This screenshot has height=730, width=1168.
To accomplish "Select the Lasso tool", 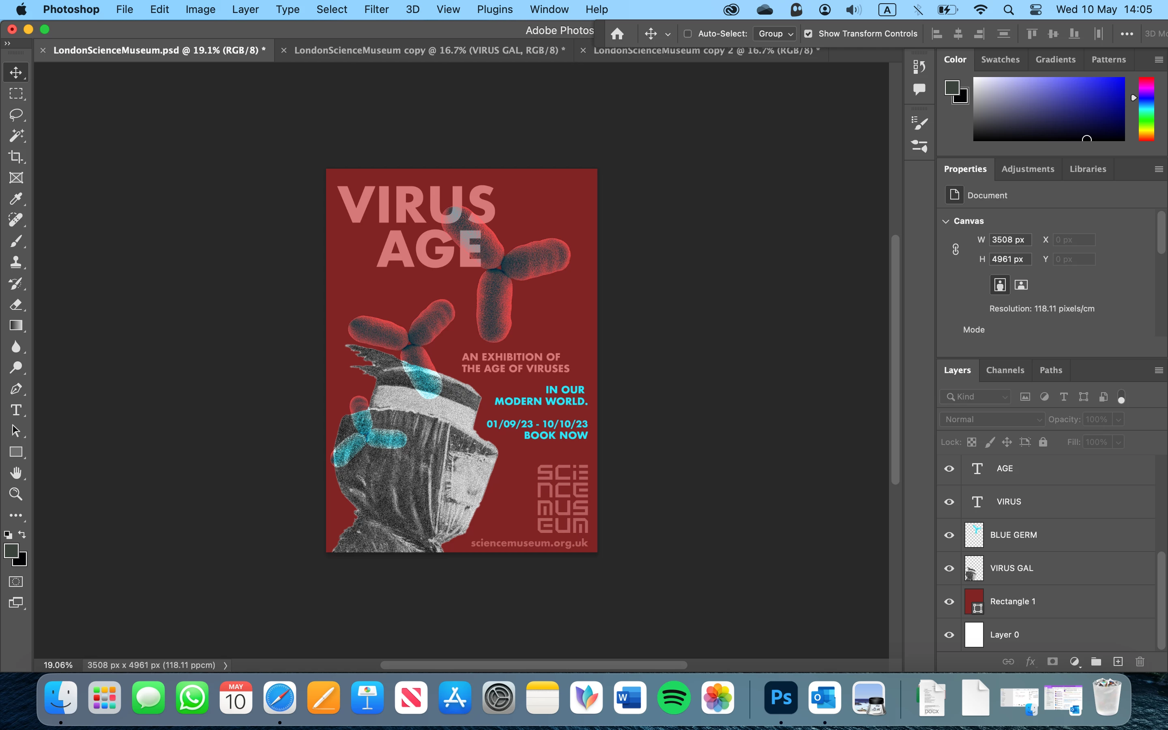I will tap(16, 114).
